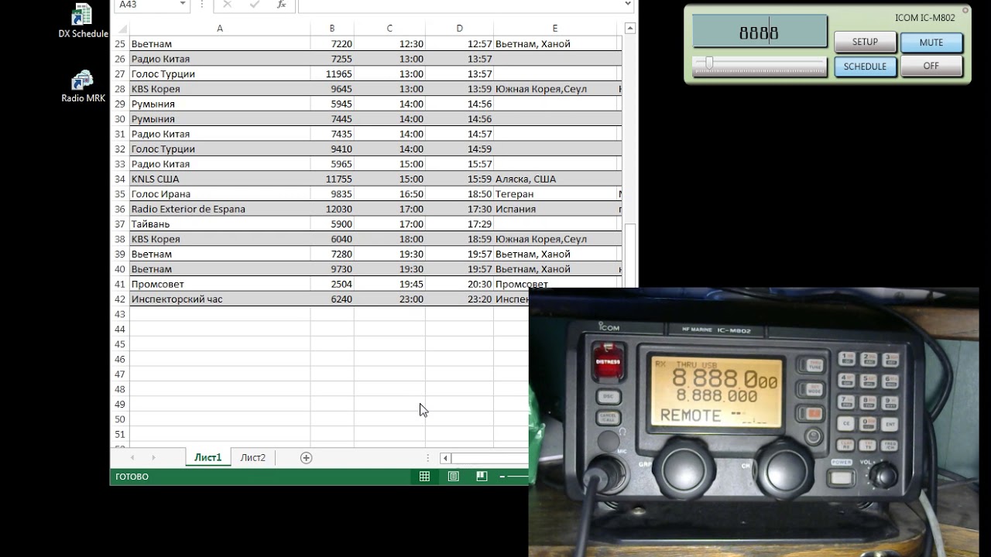Select column A header

pyautogui.click(x=220, y=29)
